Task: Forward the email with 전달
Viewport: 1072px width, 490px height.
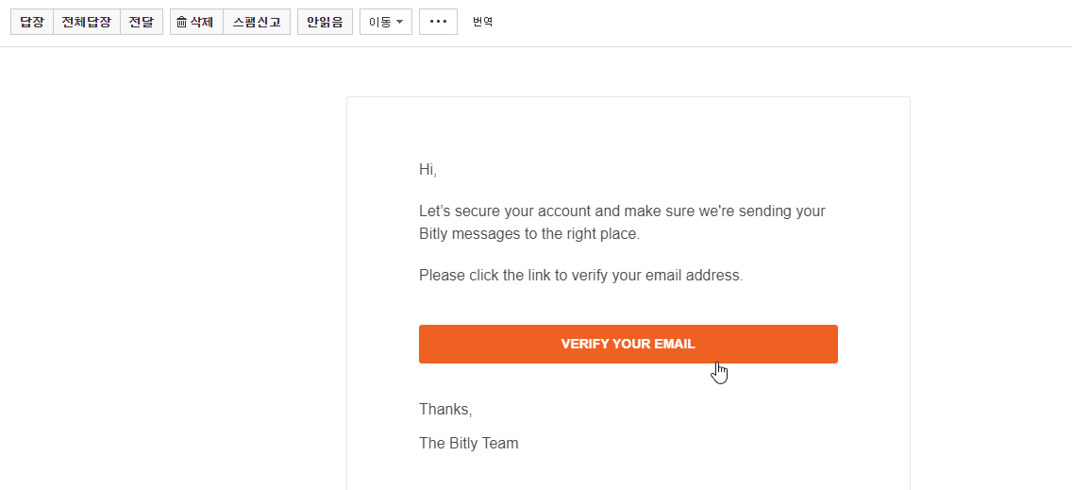Action: [142, 22]
